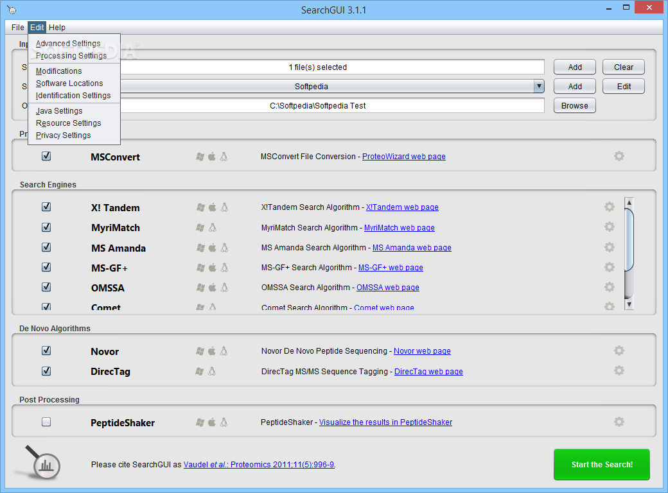Click Edit button beside Softpedia settings
Screen dimensions: 668x493
pos(623,87)
